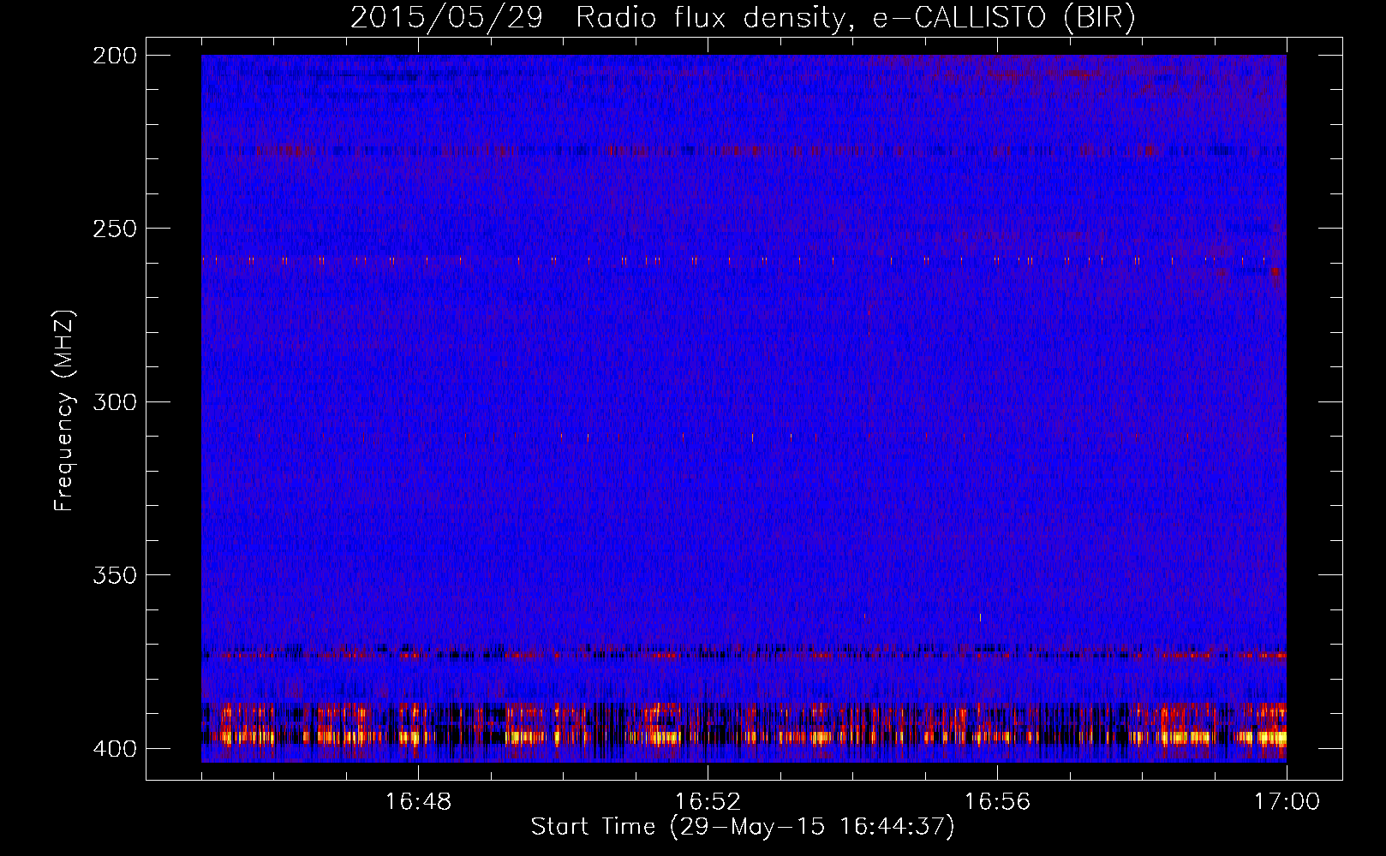Select the 17:00 time tick label

pyautogui.click(x=1287, y=801)
